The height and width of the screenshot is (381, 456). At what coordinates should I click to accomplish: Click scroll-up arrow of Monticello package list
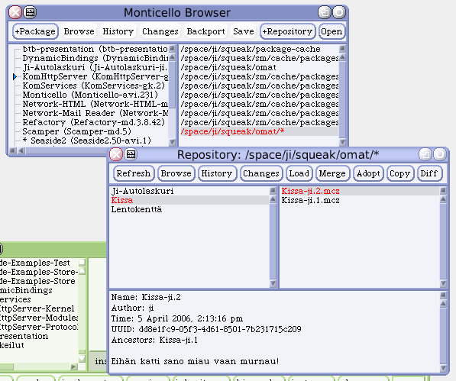tap(172, 57)
